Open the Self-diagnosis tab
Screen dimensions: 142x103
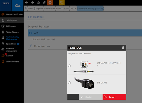click(x=36, y=17)
